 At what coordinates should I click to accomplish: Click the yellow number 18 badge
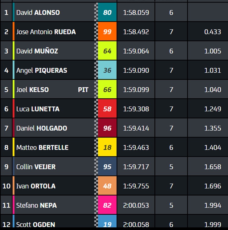[x=107, y=147]
